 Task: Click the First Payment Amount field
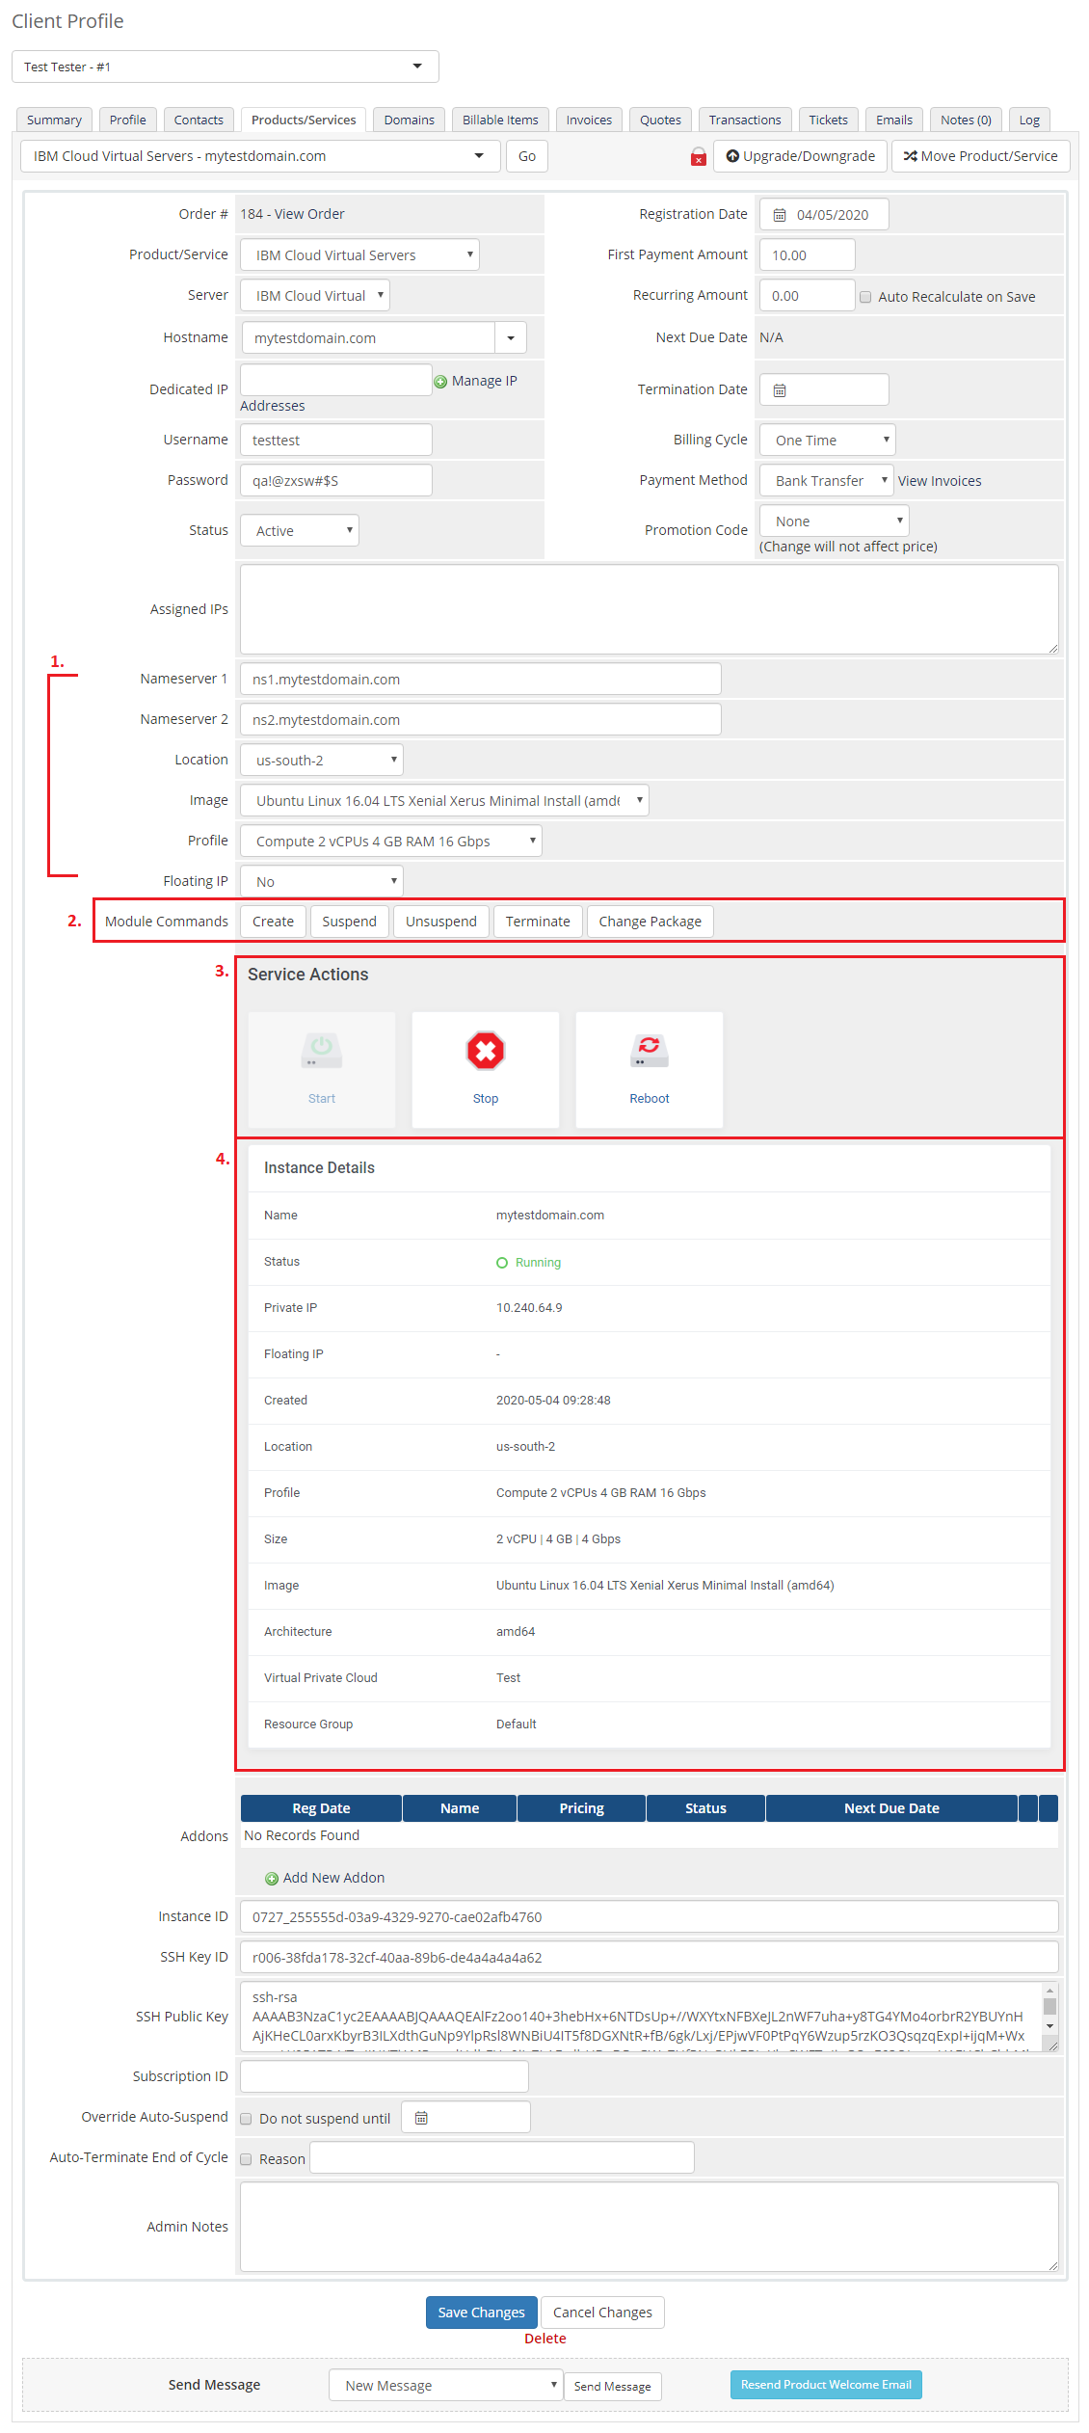(808, 254)
